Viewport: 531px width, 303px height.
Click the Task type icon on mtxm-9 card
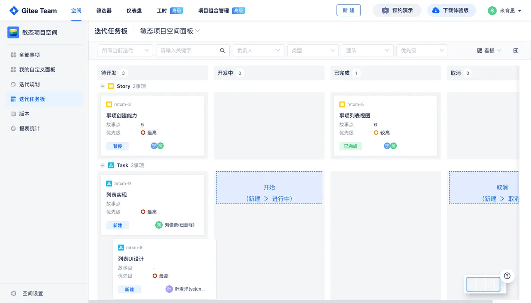click(x=109, y=184)
